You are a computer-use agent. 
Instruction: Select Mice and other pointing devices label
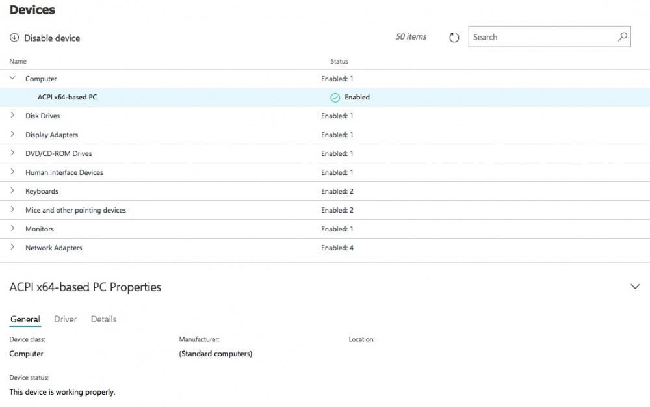tap(75, 210)
